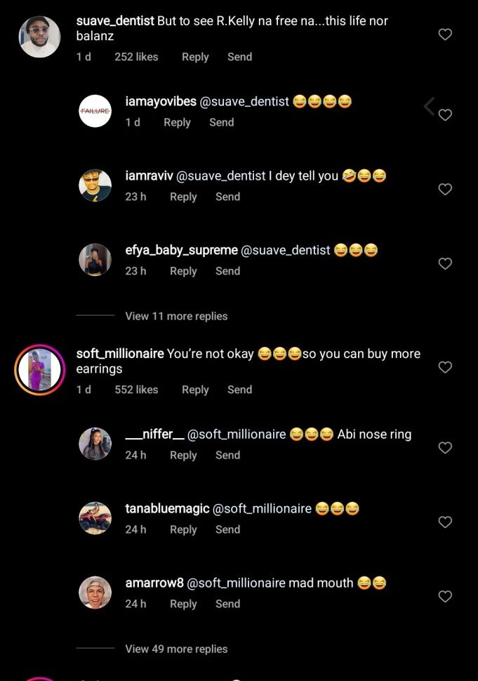478x681 pixels.
Task: Open soft_millionaire's story ring avatar
Action: [39, 369]
